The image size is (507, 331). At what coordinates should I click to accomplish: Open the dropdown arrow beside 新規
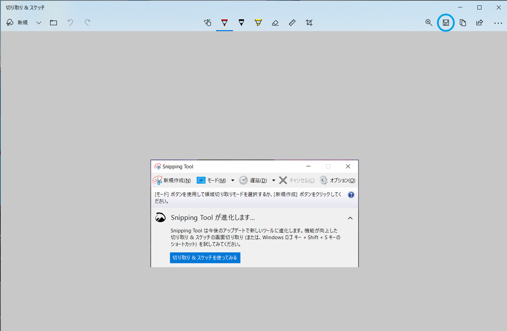click(x=39, y=23)
